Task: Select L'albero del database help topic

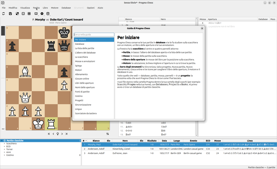Action: 94,52
